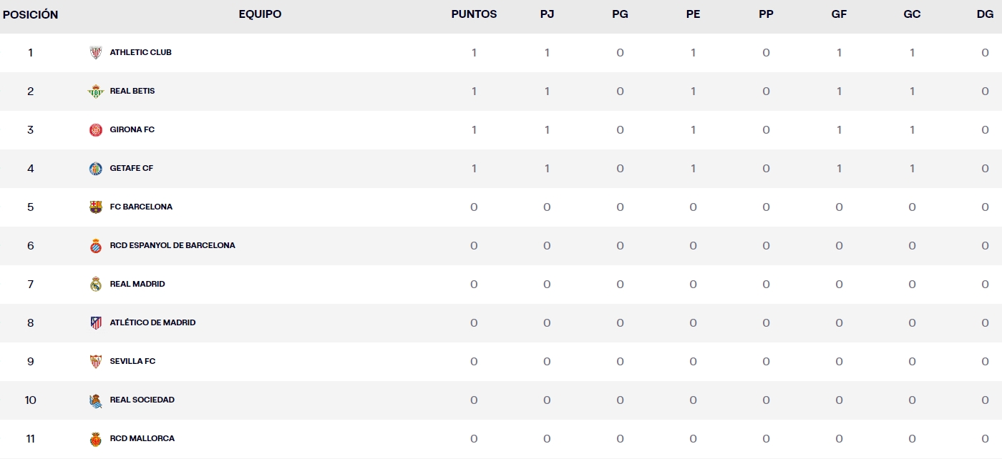This screenshot has height=459, width=1002.
Task: Click the Real Madrid crest icon
Action: pyautogui.click(x=96, y=284)
